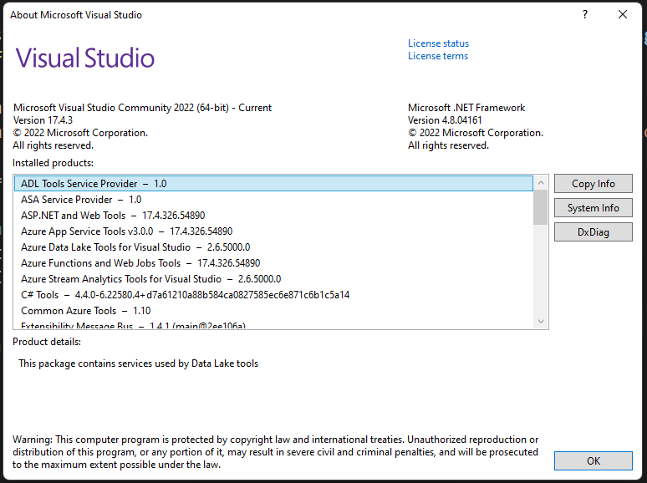The width and height of the screenshot is (647, 483).
Task: Click the Installed products label
Action: tap(53, 163)
